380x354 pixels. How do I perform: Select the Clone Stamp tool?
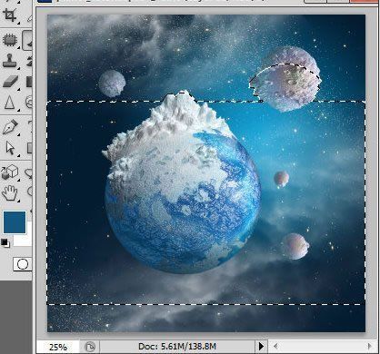(x=9, y=60)
